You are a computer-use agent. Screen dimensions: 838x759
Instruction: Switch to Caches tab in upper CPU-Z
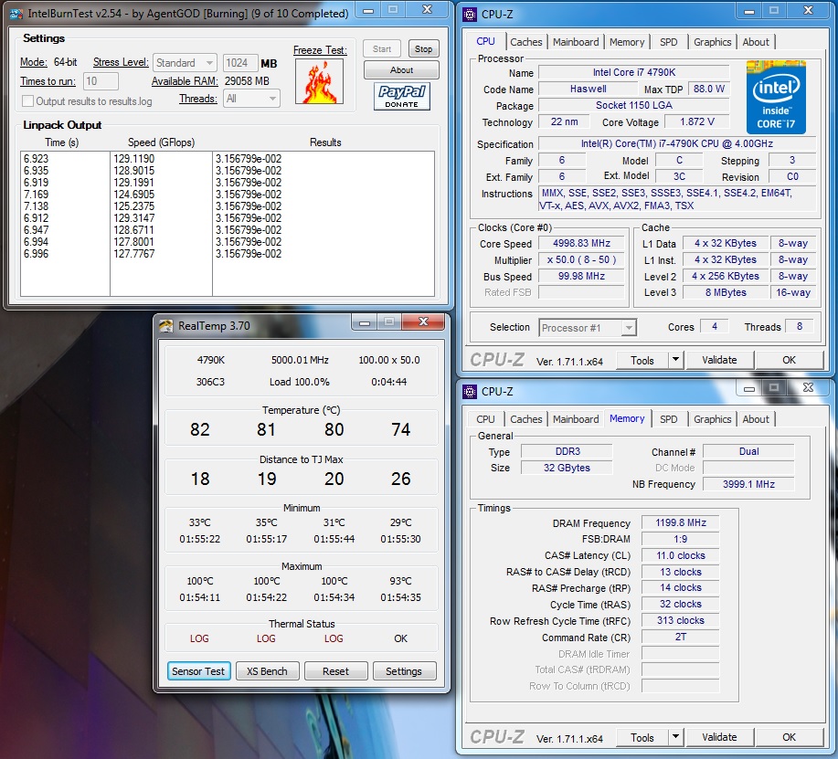click(x=525, y=42)
